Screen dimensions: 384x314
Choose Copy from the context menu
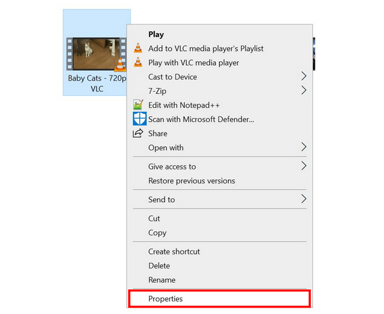220,233
